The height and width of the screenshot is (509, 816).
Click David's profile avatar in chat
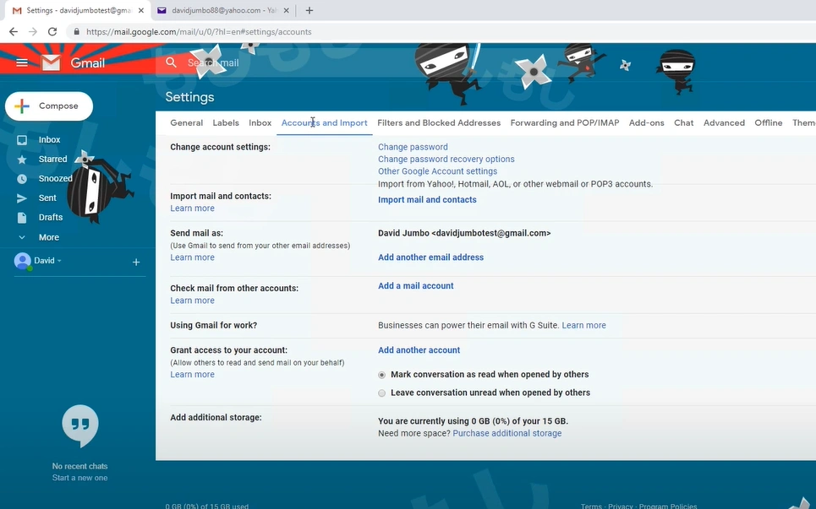click(22, 261)
